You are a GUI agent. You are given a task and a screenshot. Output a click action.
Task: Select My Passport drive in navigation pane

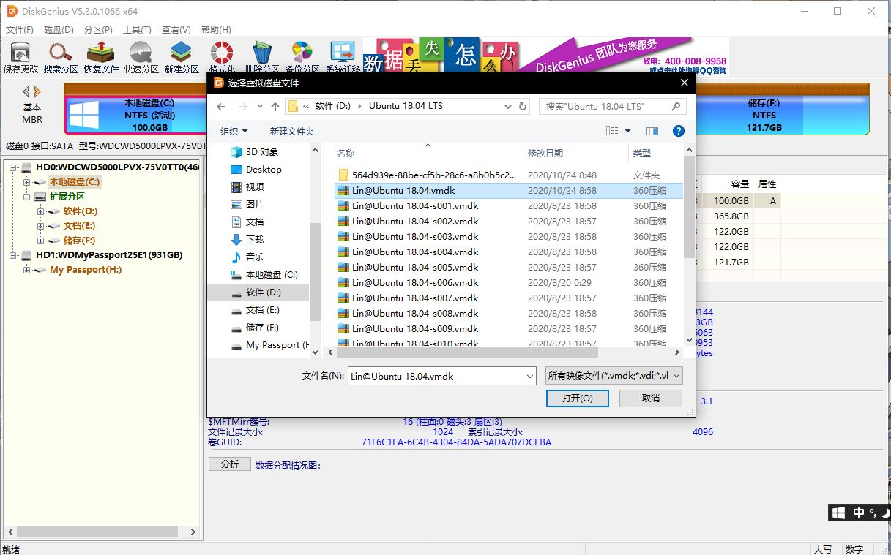[269, 345]
